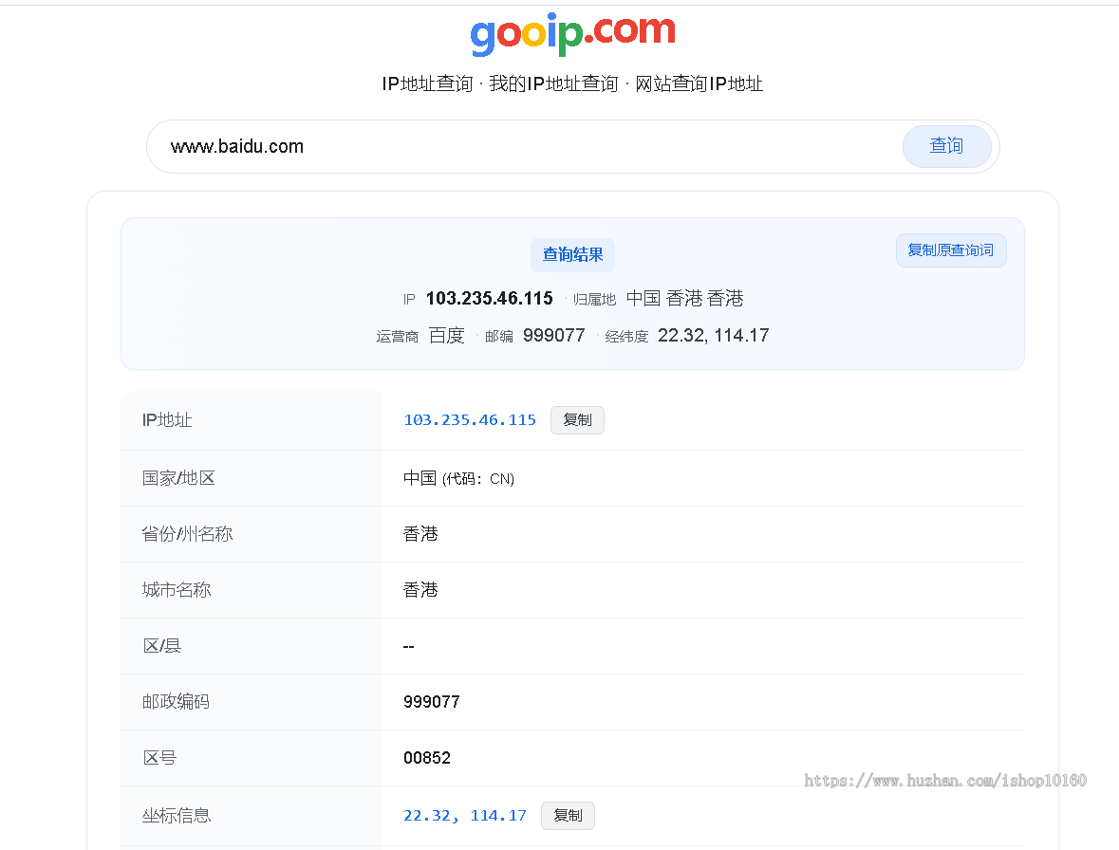Click the 查询结果 badge
1119x850 pixels.
point(572,254)
